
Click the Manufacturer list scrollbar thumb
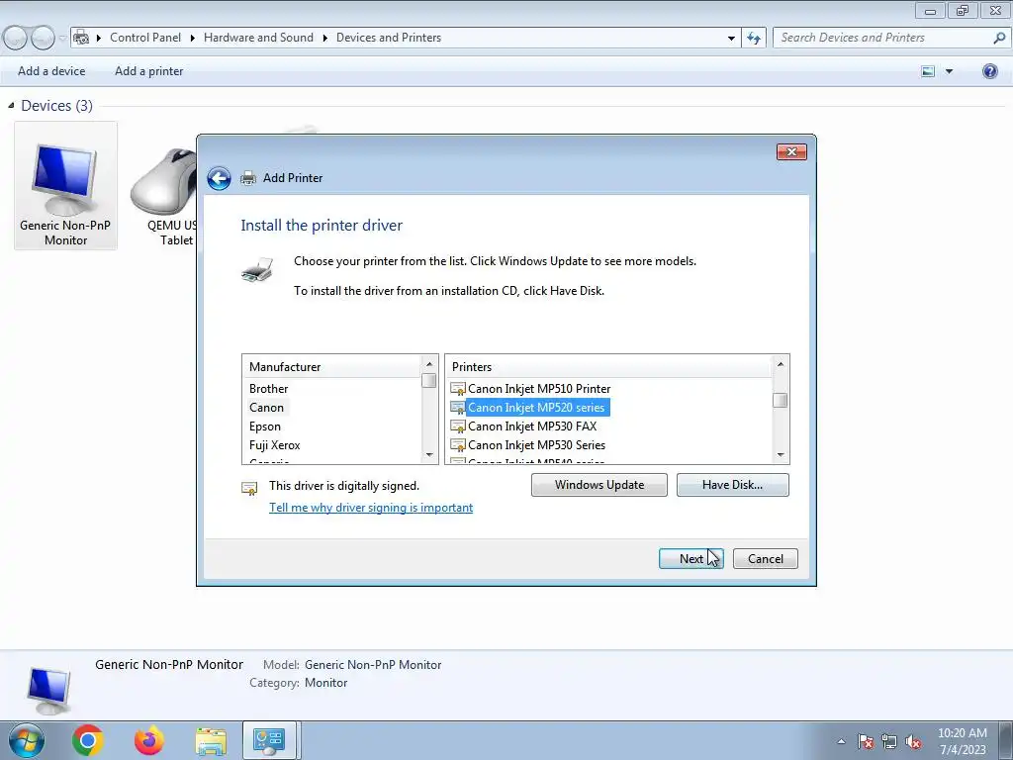point(429,381)
